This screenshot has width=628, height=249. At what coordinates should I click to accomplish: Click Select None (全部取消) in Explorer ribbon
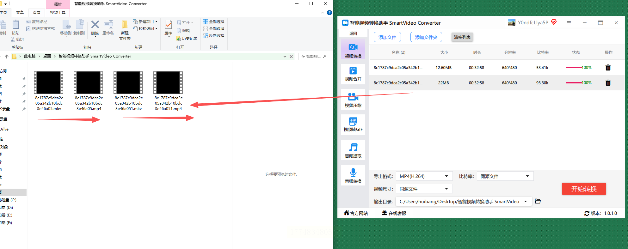pyautogui.click(x=214, y=29)
